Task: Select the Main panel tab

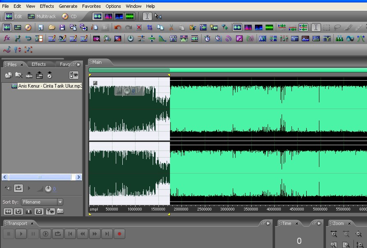Action: tap(97, 62)
